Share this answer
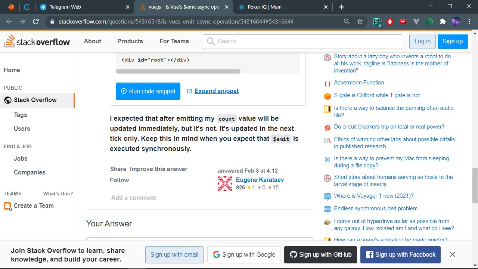The image size is (478, 269). (x=118, y=169)
